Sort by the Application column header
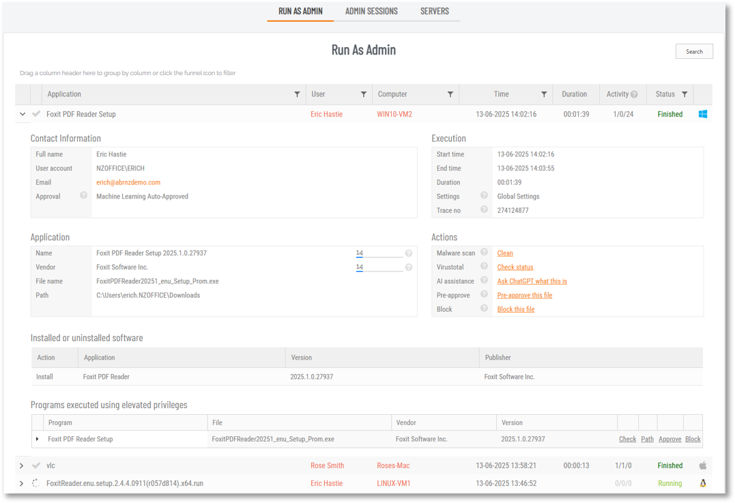 [x=64, y=94]
